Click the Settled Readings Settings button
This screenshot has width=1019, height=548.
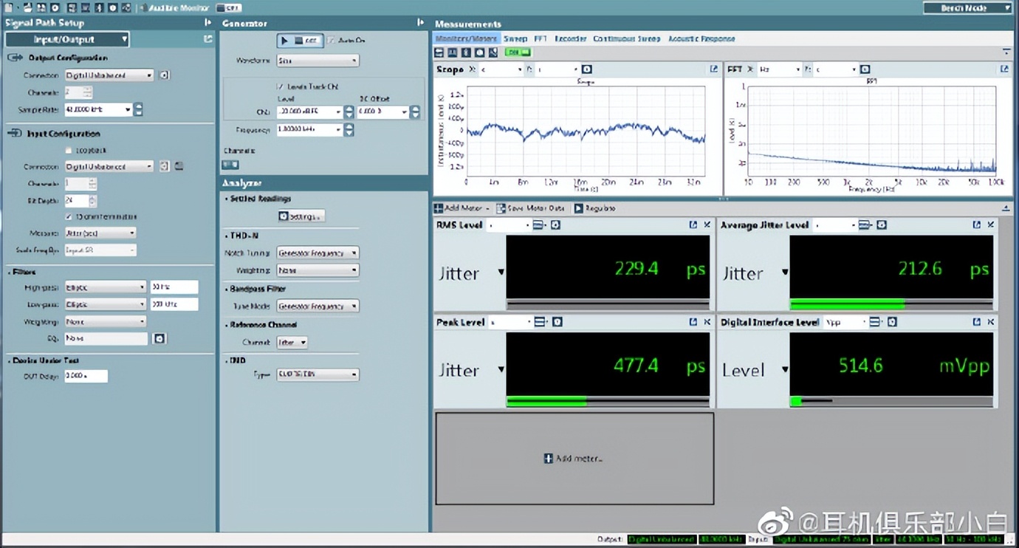(301, 216)
